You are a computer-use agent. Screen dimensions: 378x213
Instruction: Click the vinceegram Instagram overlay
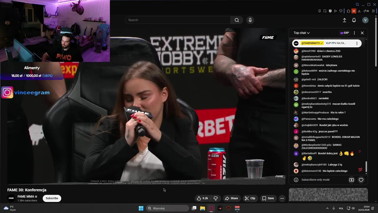click(x=25, y=93)
